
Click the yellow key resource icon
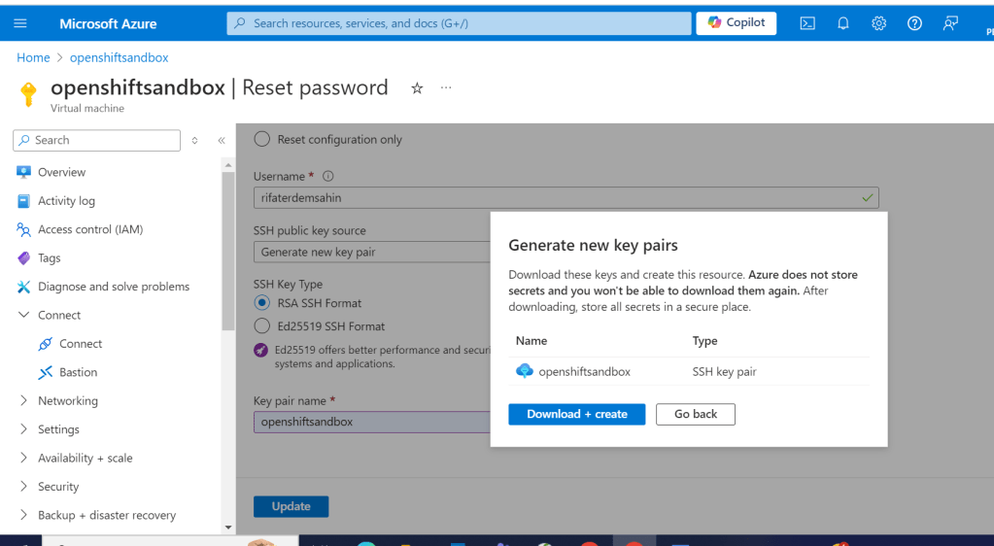tap(28, 94)
